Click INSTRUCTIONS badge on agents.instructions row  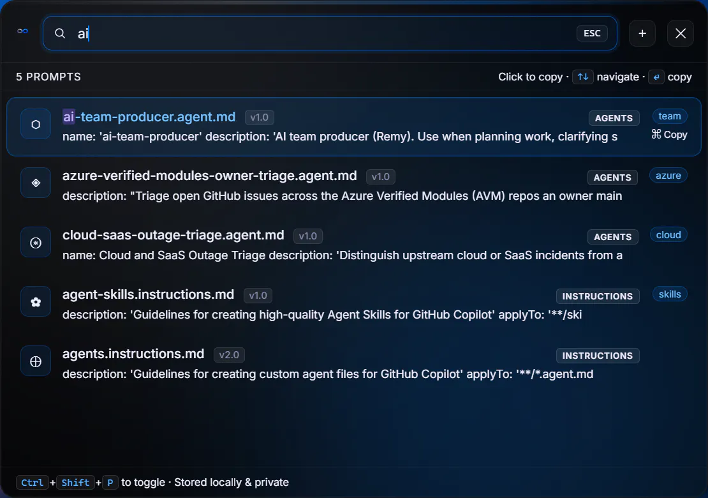(x=598, y=356)
